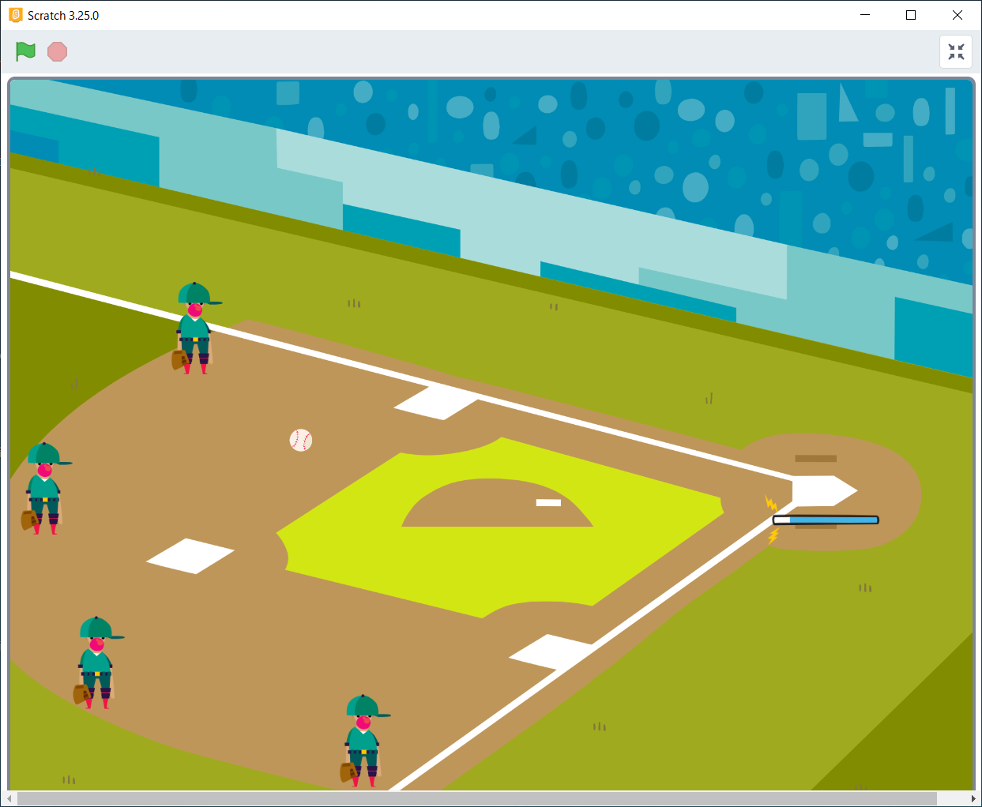Minimize the Scratch window
The width and height of the screenshot is (982, 807).
coord(865,15)
